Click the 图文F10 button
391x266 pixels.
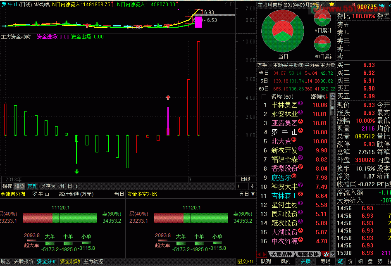246,261
